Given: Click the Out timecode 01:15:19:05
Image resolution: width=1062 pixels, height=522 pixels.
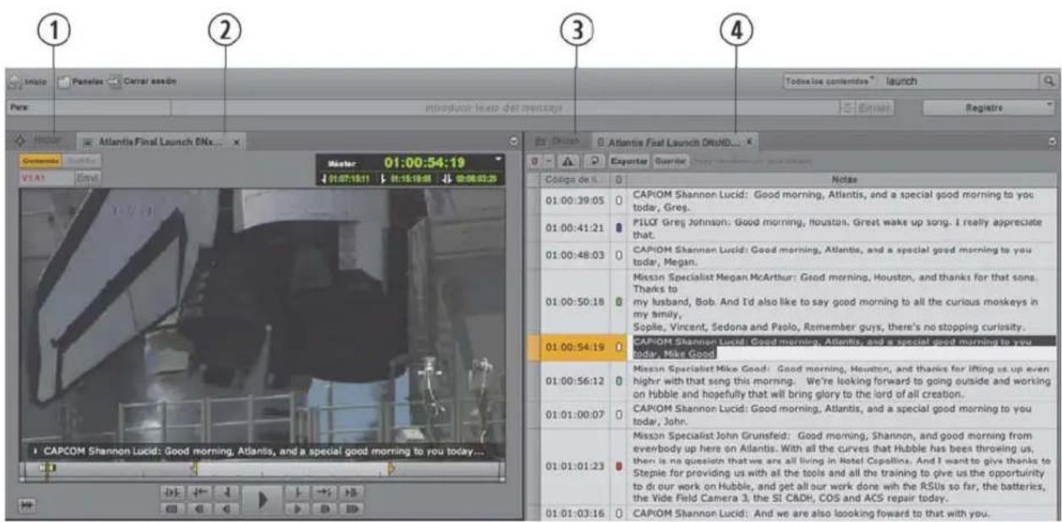Looking at the screenshot, I should click(x=411, y=178).
